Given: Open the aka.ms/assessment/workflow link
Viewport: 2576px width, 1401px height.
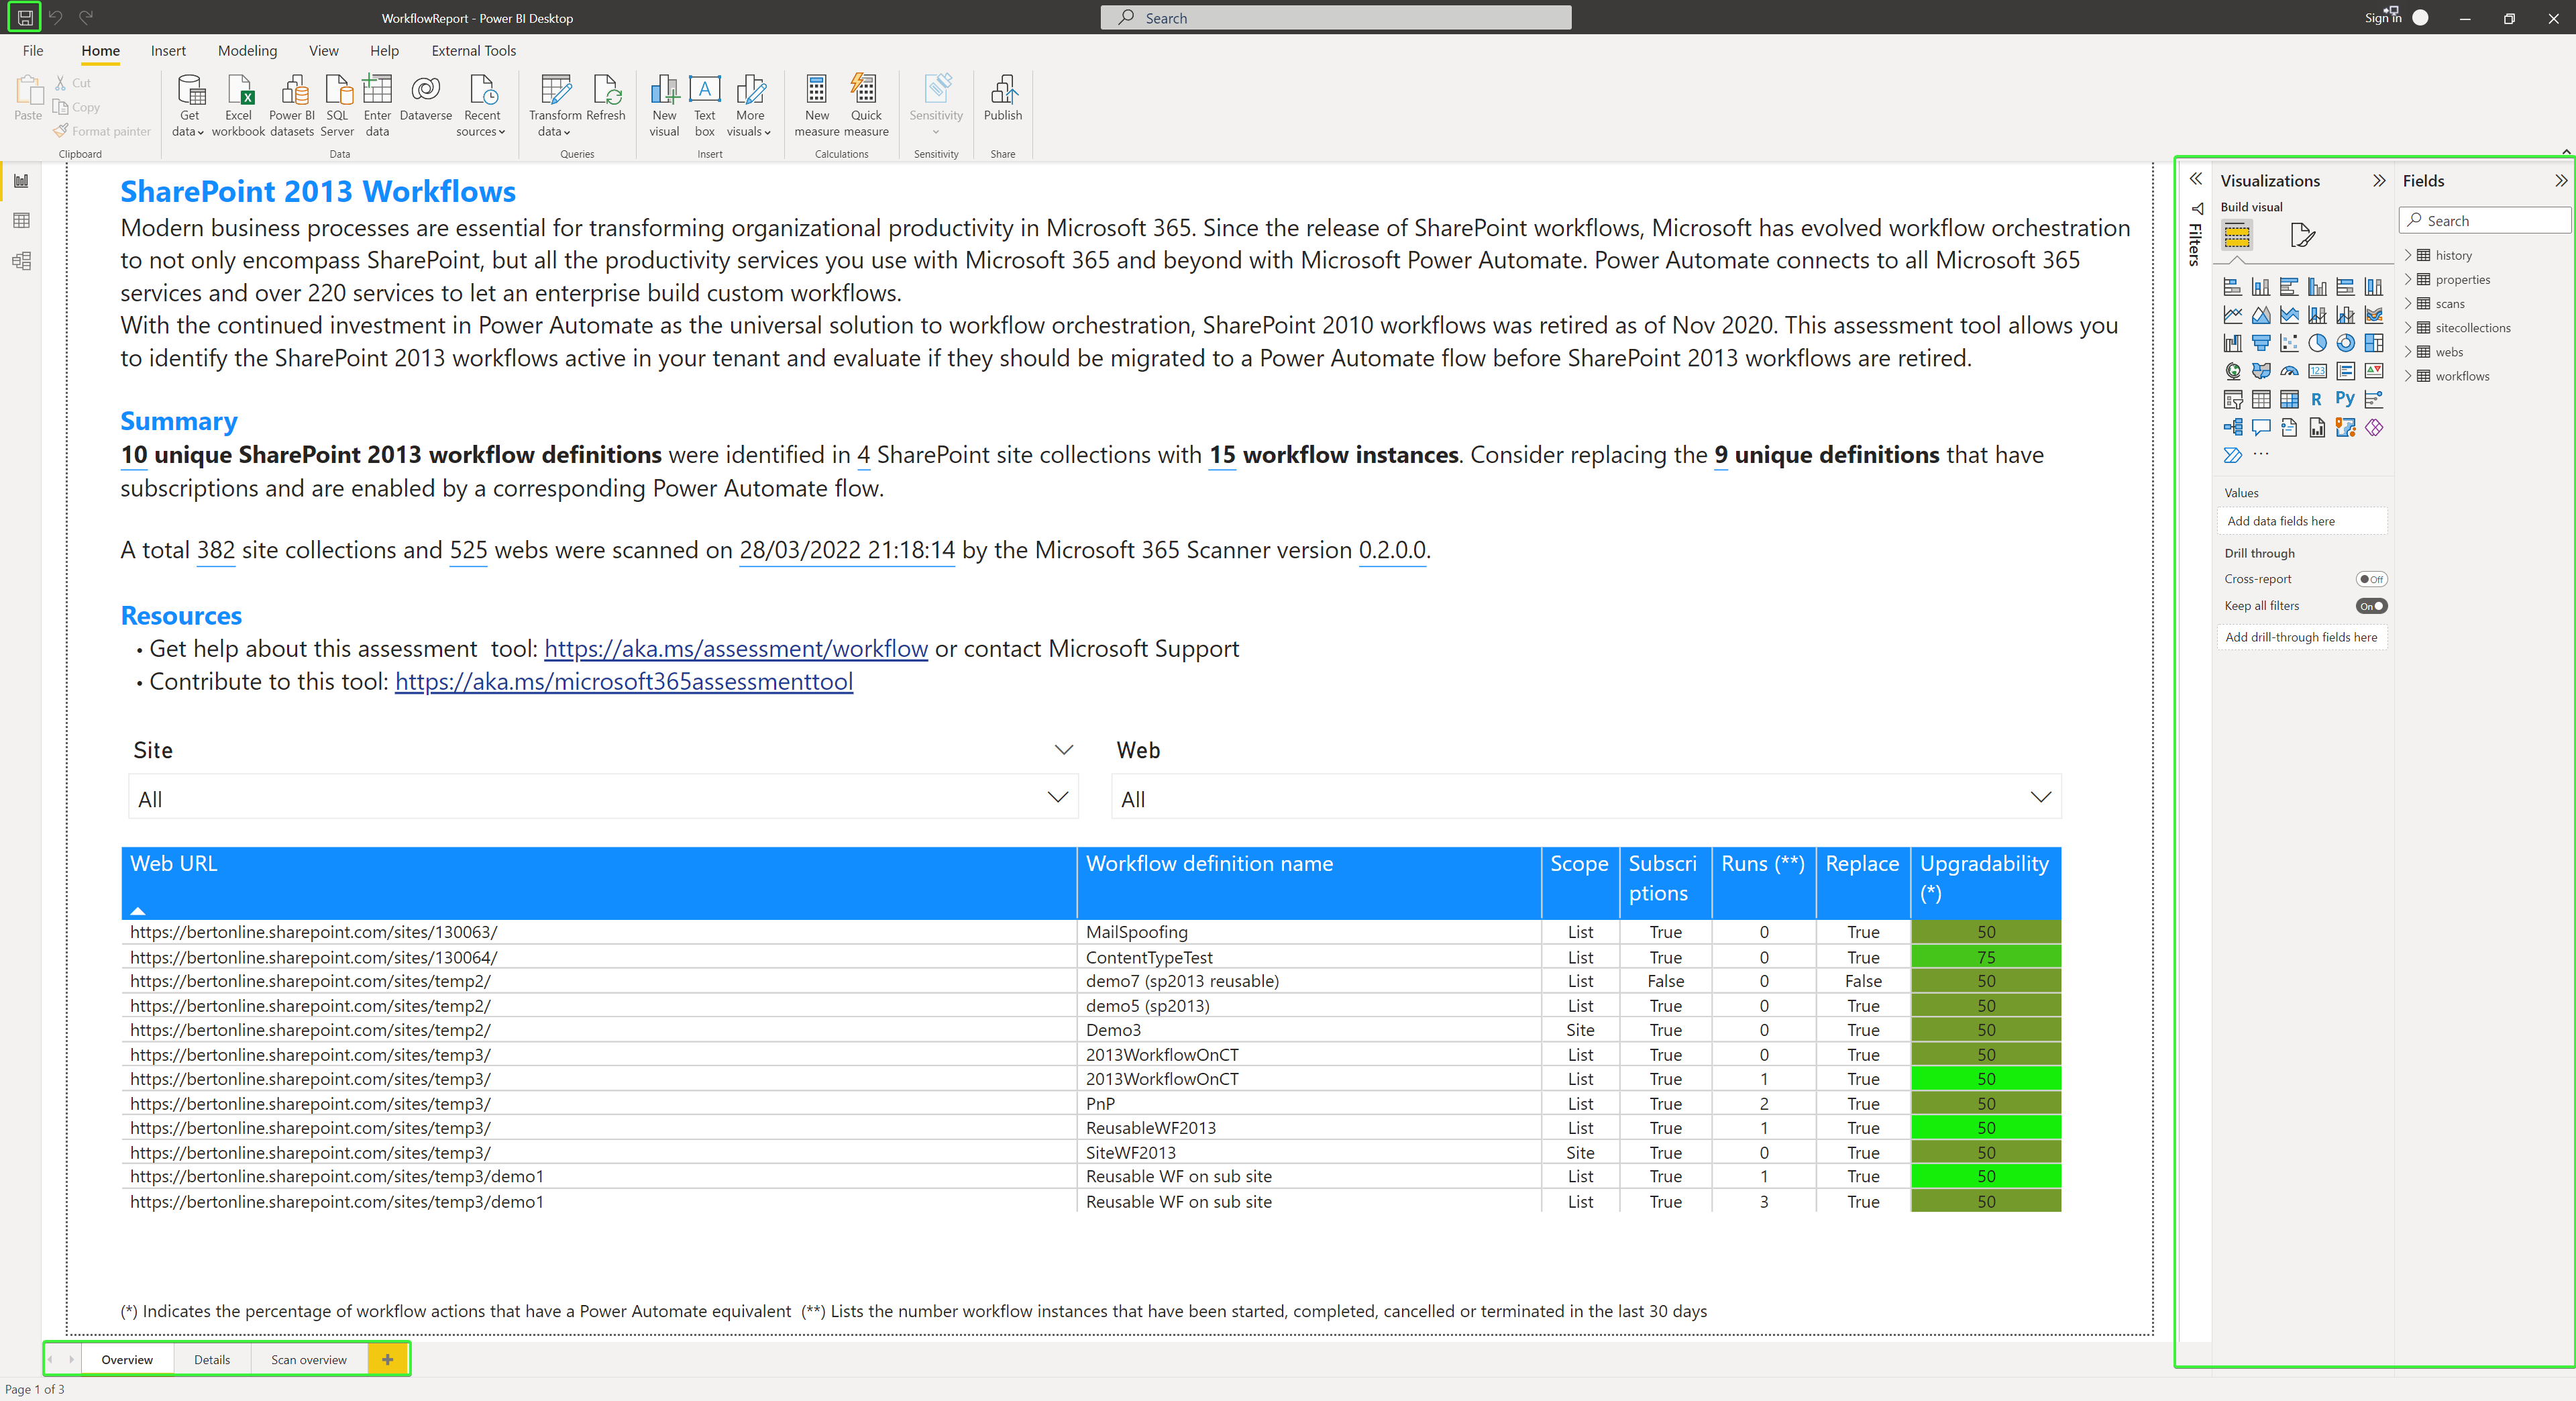Looking at the screenshot, I should pos(735,648).
